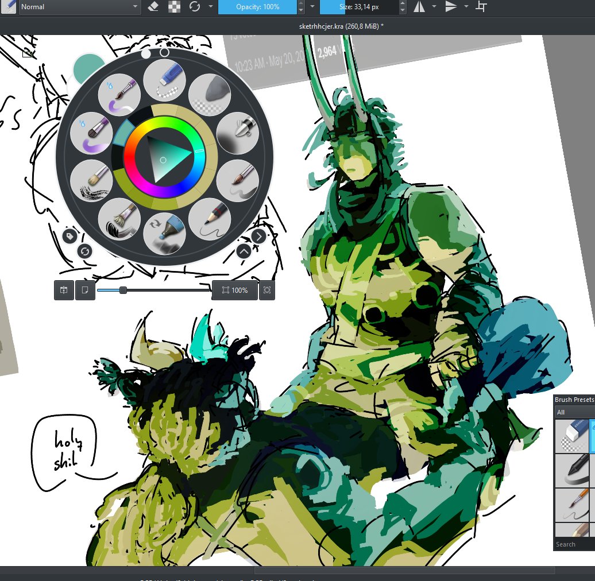595x581 pixels.
Task: Reload the original brush preset
Action: tap(195, 6)
